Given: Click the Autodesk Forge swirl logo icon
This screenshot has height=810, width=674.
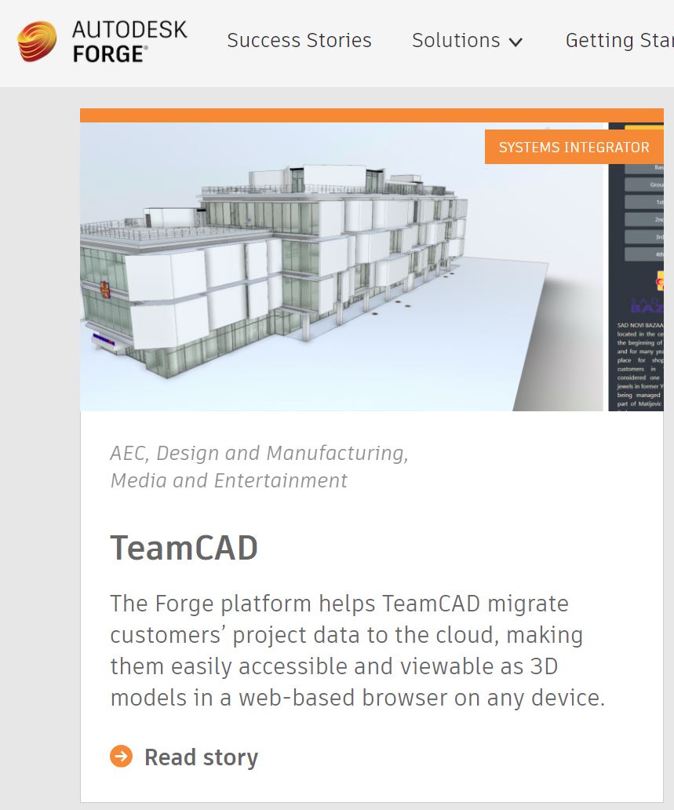Looking at the screenshot, I should 37,41.
